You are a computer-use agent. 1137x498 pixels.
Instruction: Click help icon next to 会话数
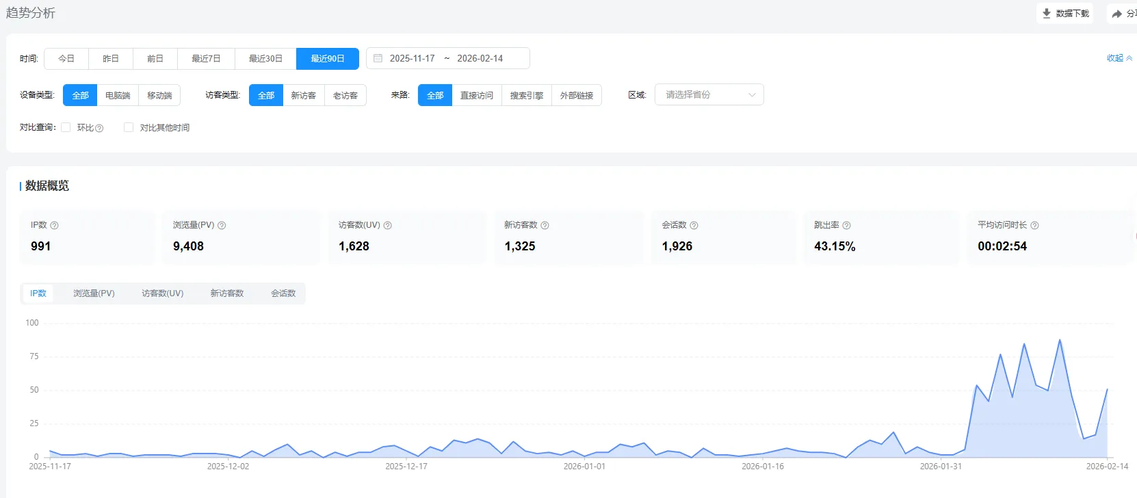[x=694, y=226]
